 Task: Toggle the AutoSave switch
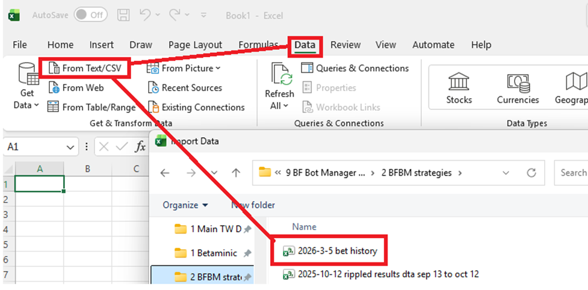pos(90,15)
